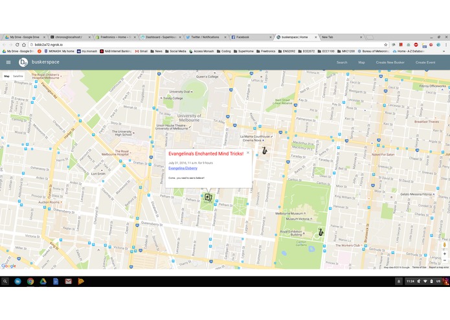450x320 pixels.
Task: Switch to chronos@localhost tab
Action: point(69,37)
